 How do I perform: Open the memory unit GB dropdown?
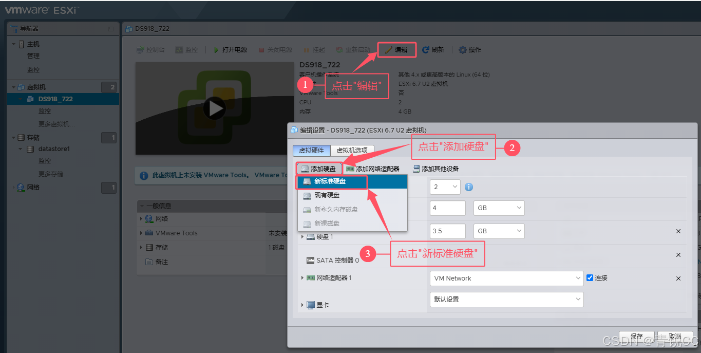[x=499, y=208]
